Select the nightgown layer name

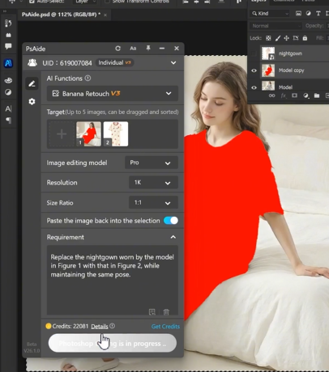290,53
